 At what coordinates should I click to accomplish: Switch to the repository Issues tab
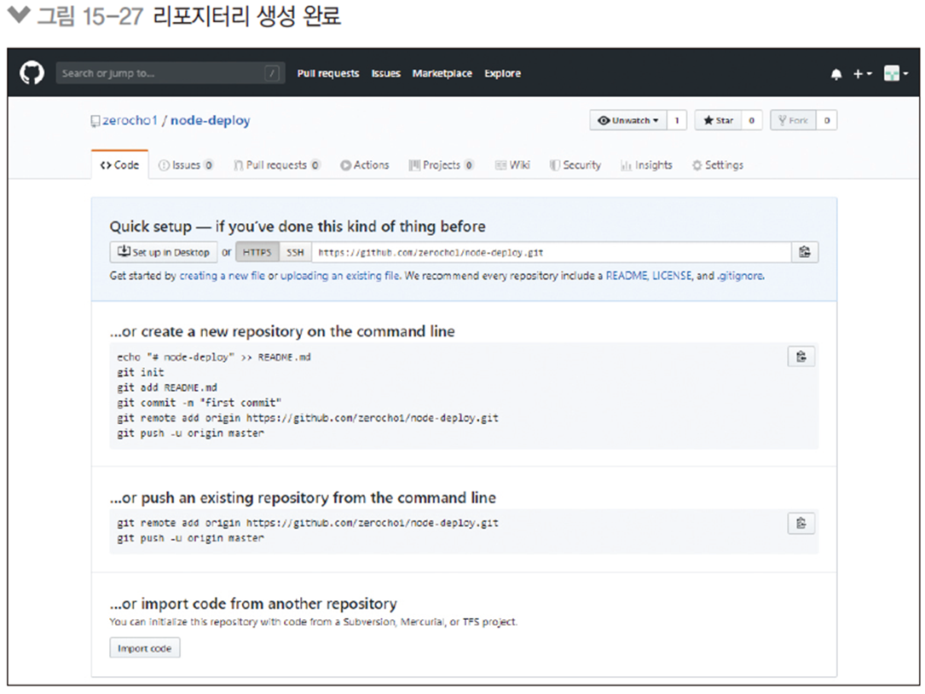pos(186,165)
